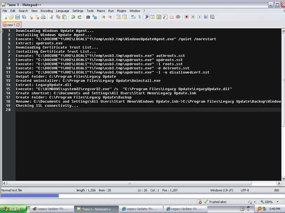Viewport: 285px width, 213px height.
Task: Toggle synchronize vertical scrolling icon
Action: (x=118, y=17)
